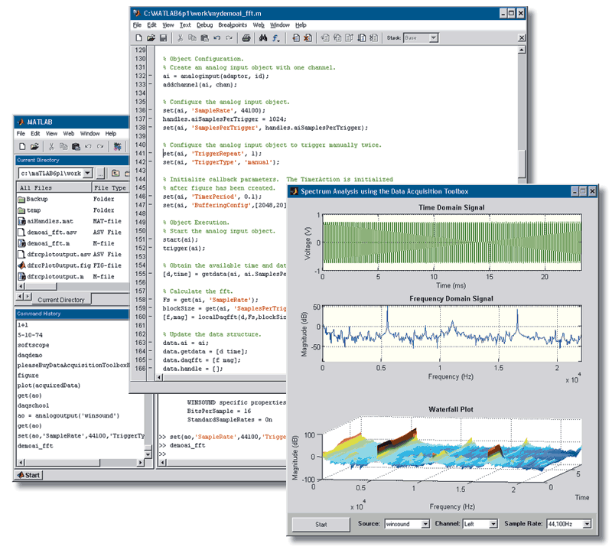Click the MATLAB Start button
Viewport: 612px width, 553px height.
29,475
